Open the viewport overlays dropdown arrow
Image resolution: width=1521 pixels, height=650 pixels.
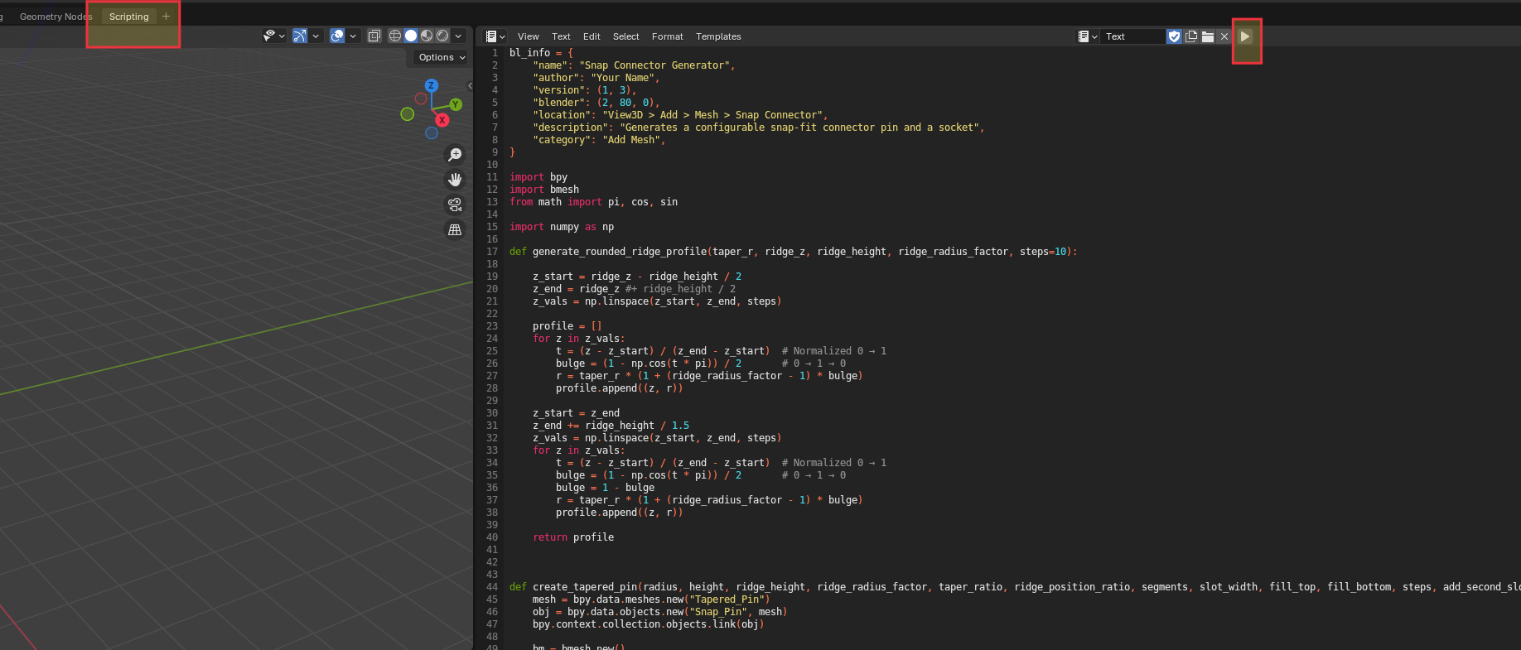coord(353,36)
